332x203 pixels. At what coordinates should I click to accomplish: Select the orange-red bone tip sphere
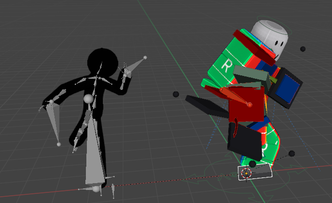tap(250, 105)
